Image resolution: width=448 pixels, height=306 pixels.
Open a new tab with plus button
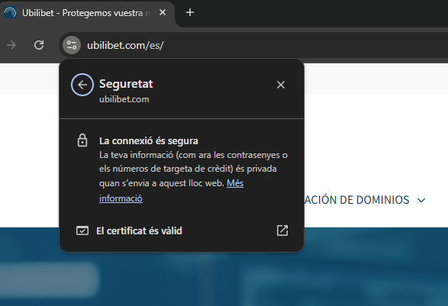point(190,12)
